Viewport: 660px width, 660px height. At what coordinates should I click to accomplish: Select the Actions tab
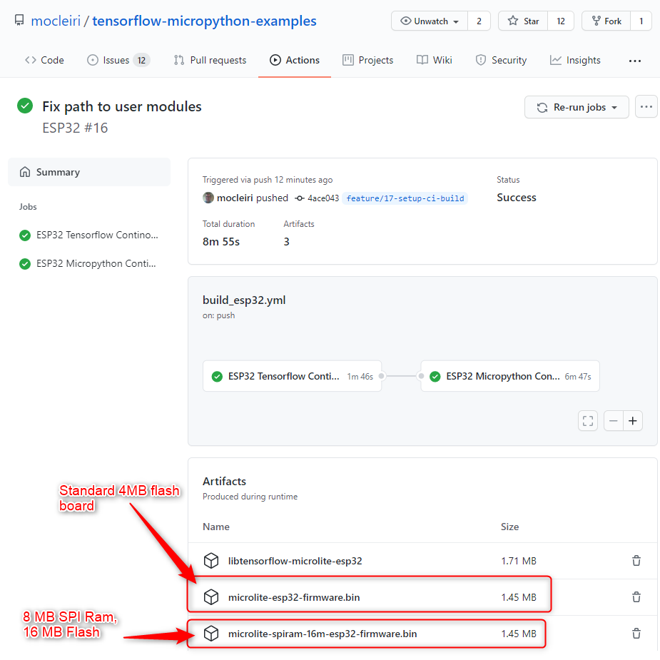(295, 60)
